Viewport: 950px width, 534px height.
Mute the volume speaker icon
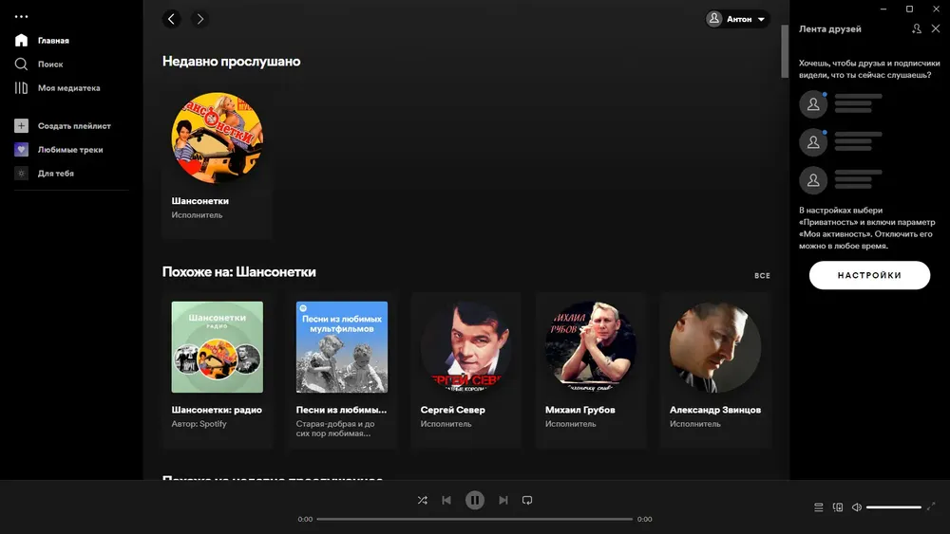click(x=857, y=506)
